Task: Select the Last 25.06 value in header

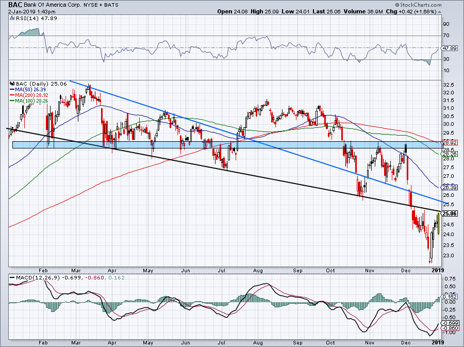Action: pos(326,11)
